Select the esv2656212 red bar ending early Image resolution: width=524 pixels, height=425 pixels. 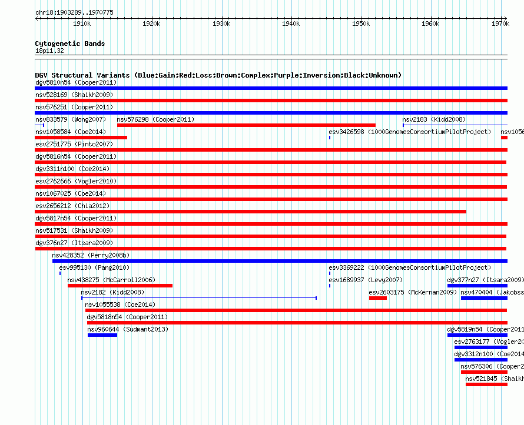(x=251, y=212)
